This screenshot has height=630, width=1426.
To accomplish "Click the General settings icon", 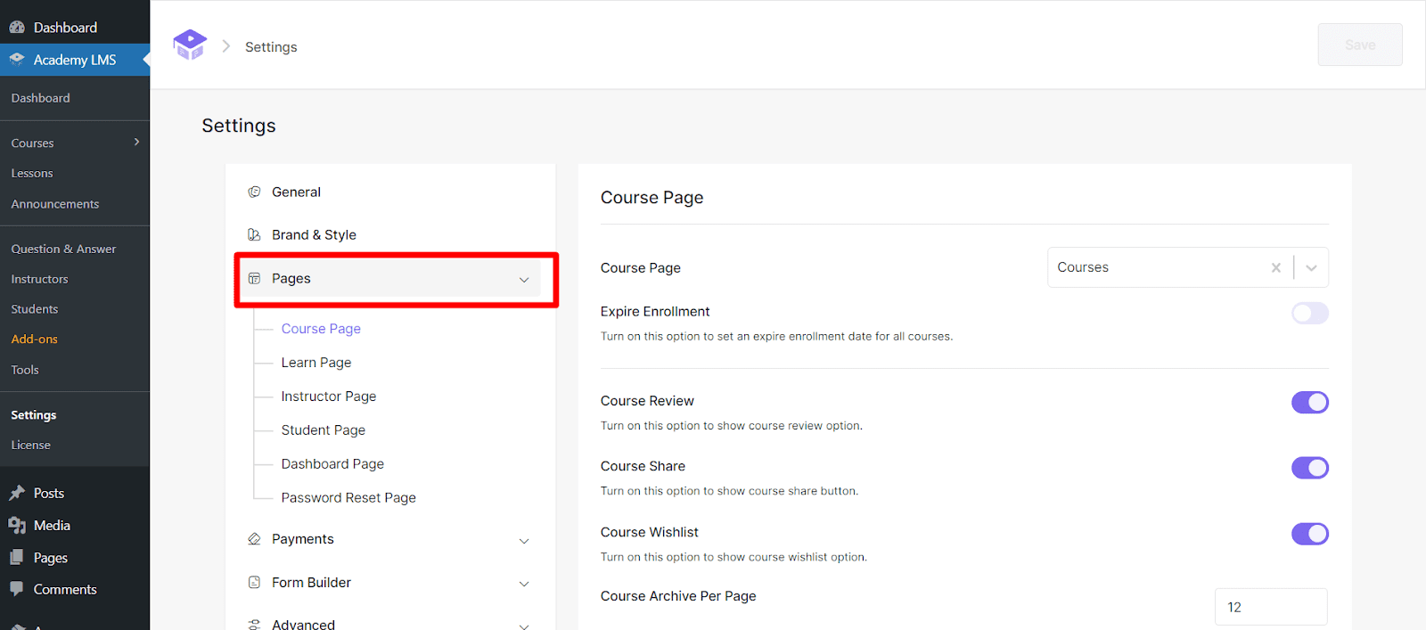I will (254, 192).
